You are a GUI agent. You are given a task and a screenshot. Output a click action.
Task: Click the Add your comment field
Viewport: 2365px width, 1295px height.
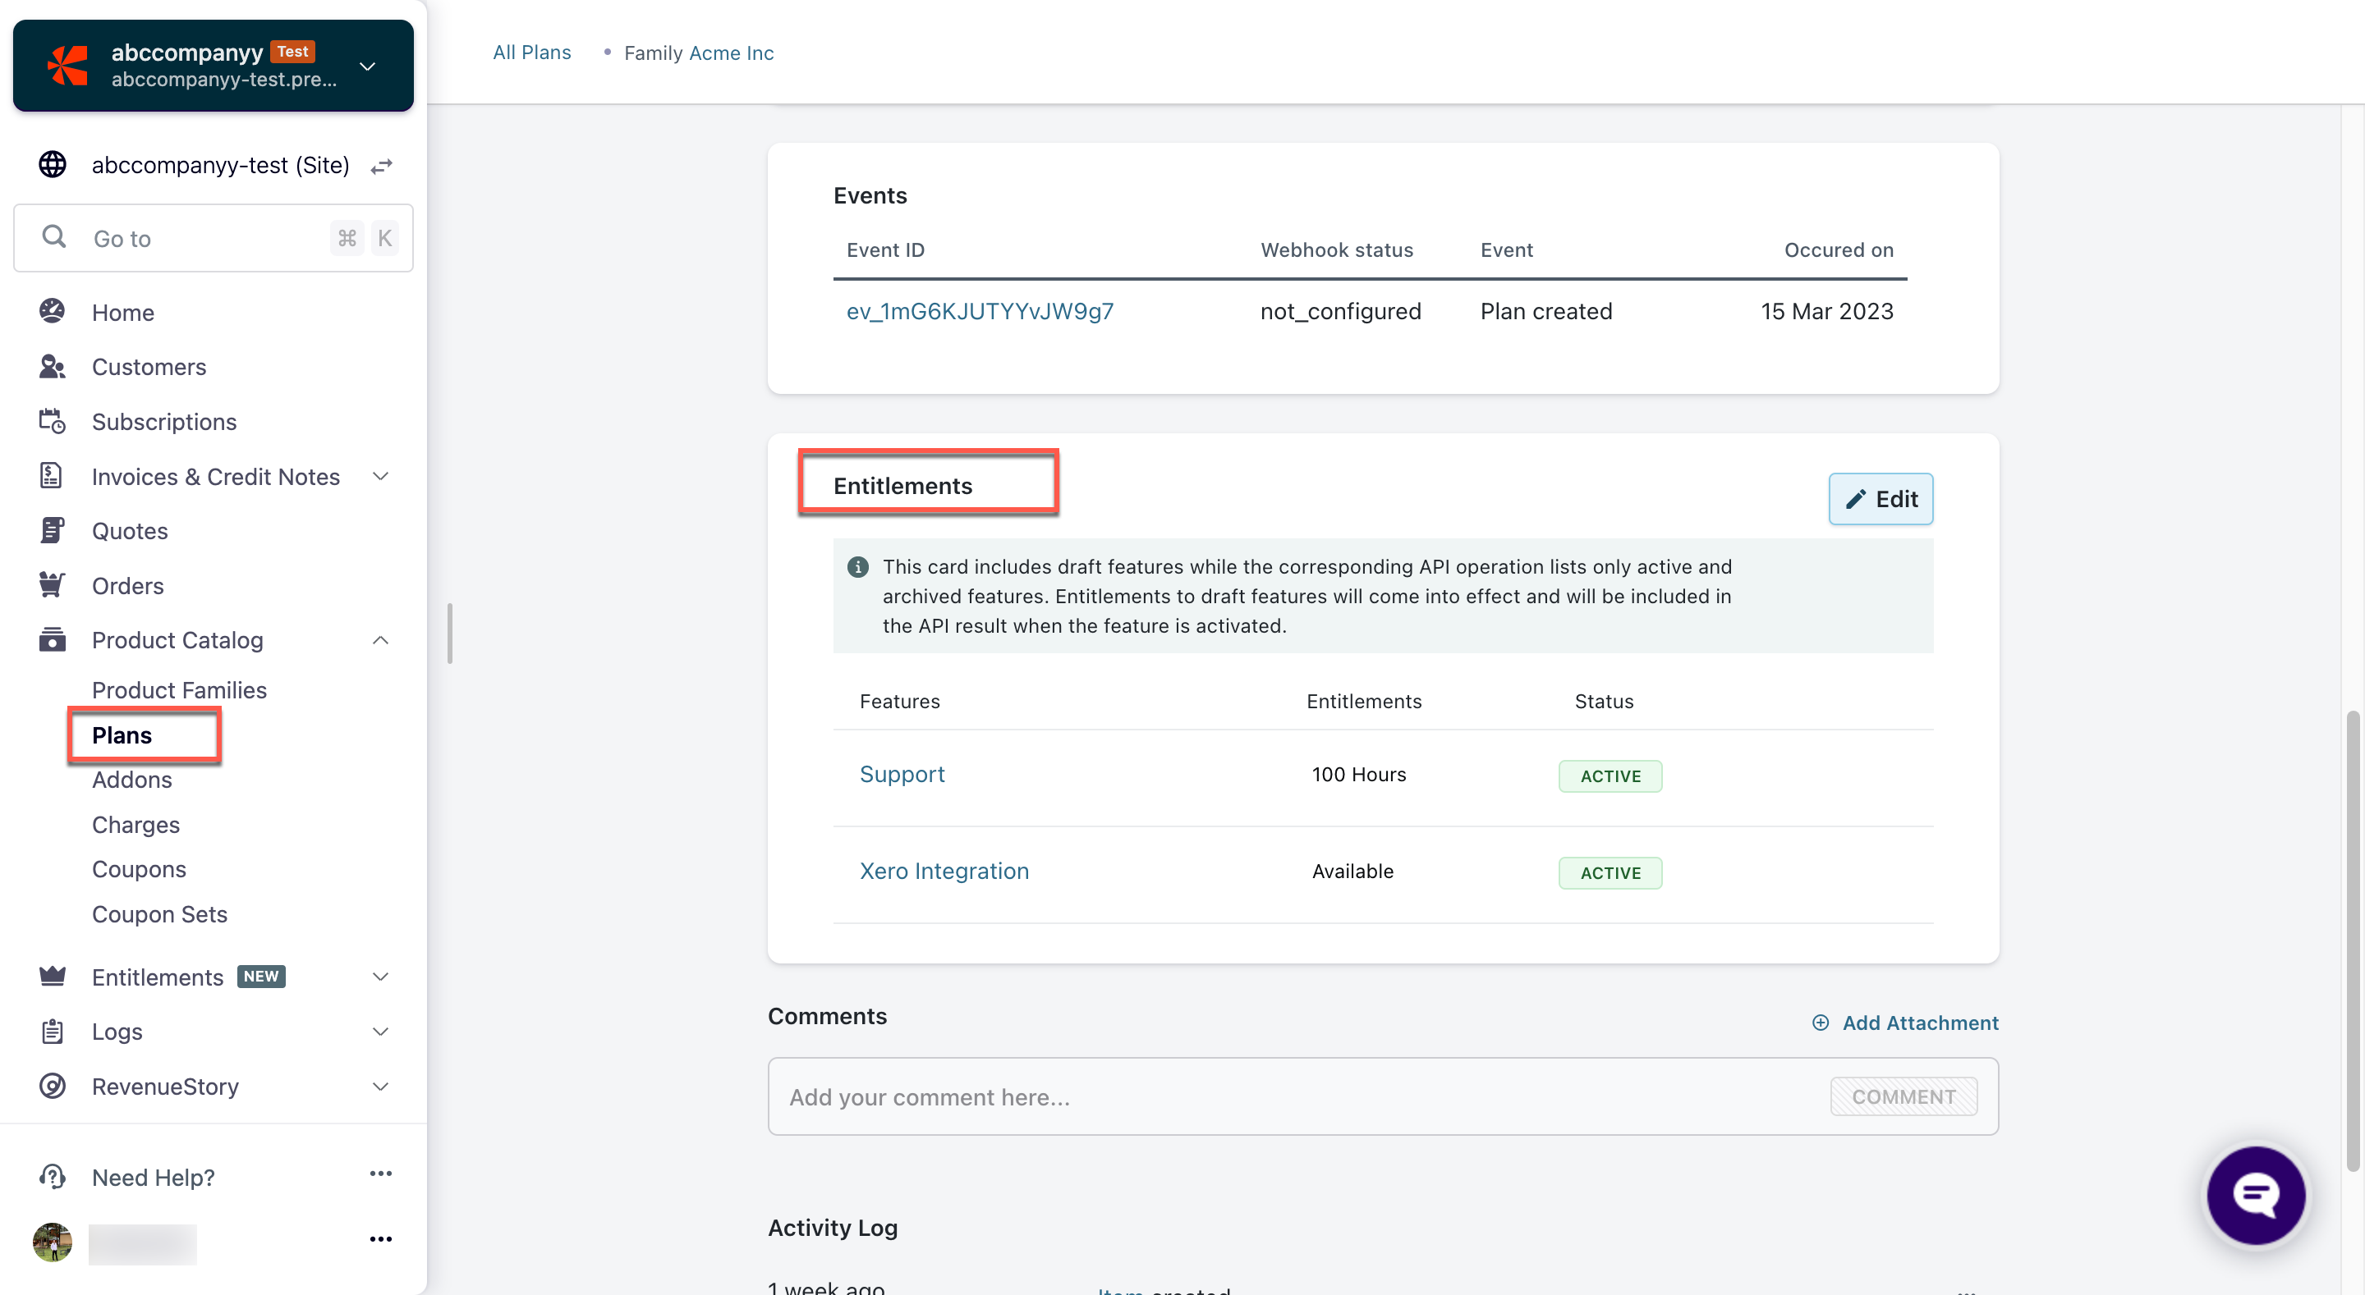1285,1096
